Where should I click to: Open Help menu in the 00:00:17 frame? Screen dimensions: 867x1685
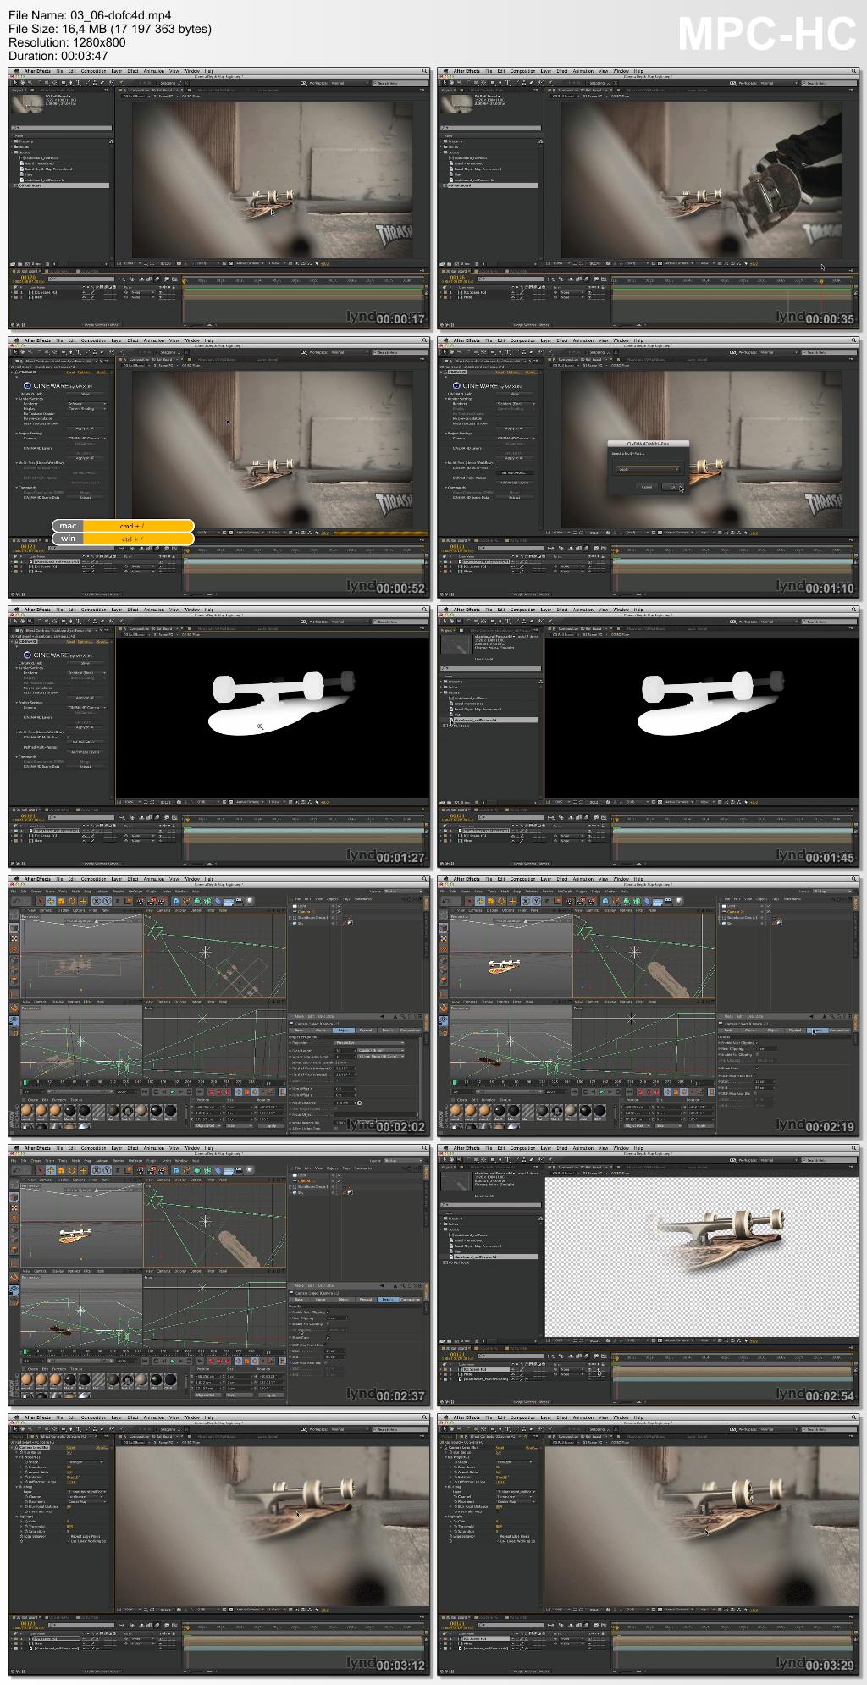tap(209, 71)
